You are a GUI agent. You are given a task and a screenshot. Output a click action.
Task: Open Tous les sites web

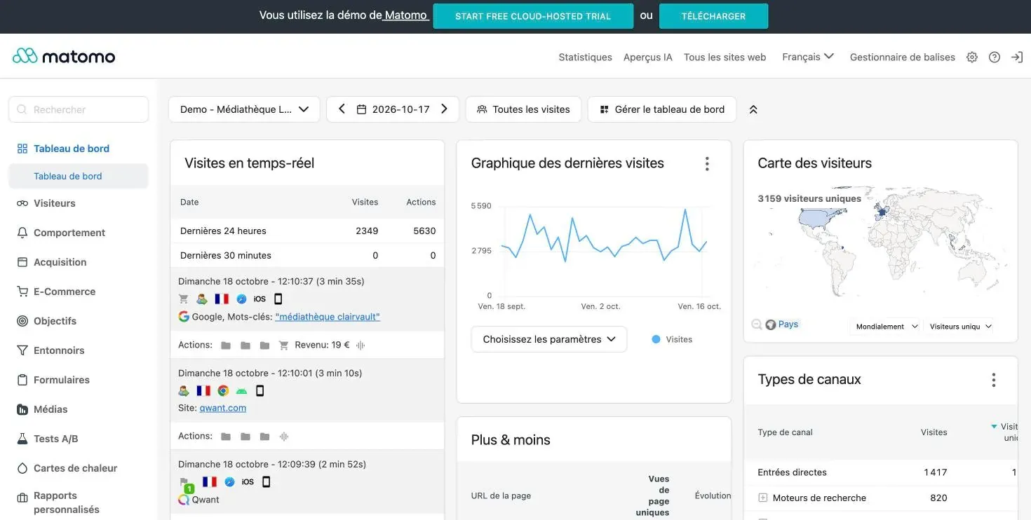point(725,57)
